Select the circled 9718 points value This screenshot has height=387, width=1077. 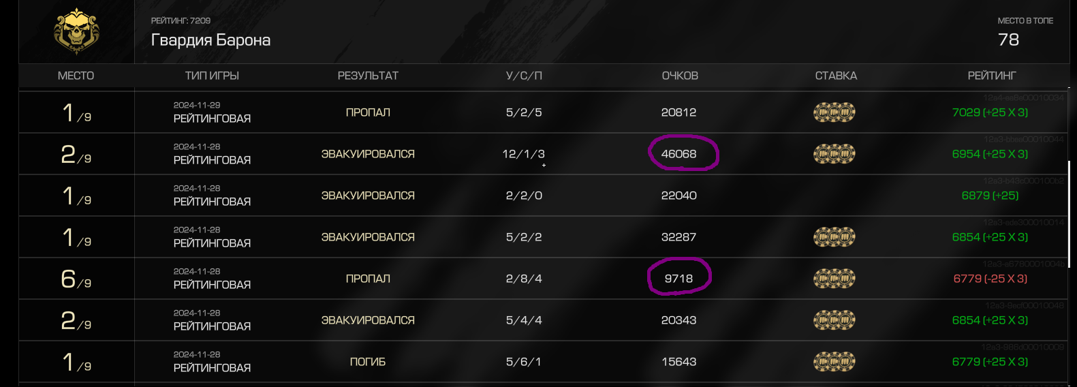click(x=678, y=279)
